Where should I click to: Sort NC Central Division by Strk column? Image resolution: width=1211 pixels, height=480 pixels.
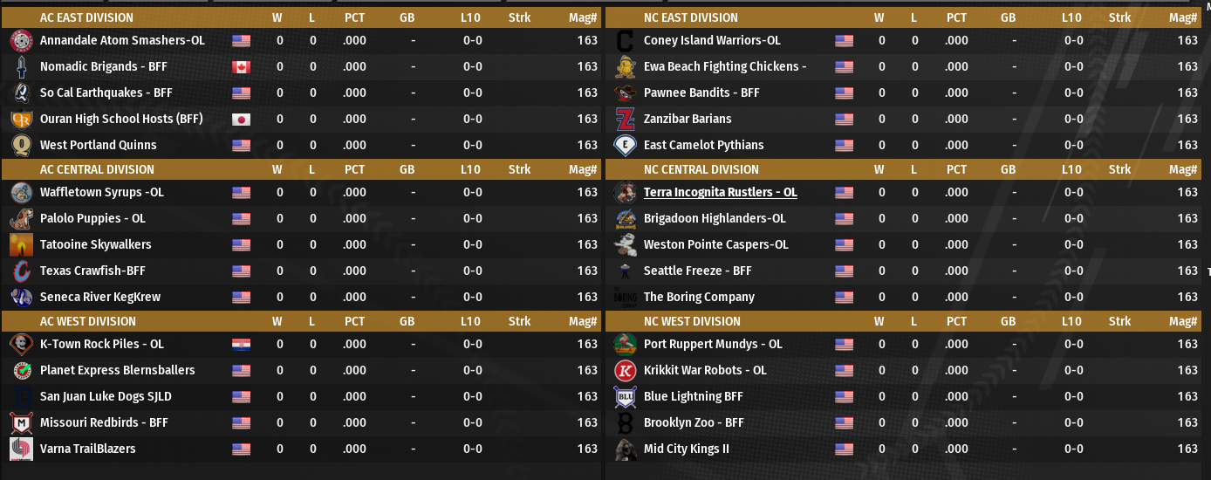[1119, 169]
